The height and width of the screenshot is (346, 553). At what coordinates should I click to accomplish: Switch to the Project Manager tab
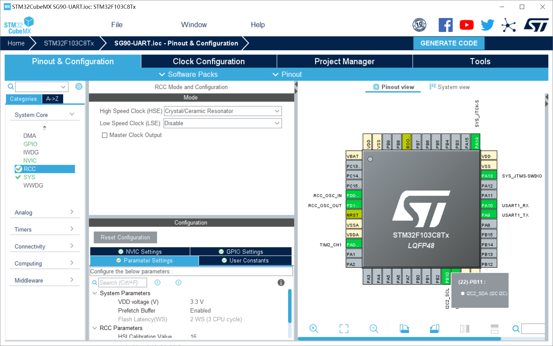tap(345, 61)
